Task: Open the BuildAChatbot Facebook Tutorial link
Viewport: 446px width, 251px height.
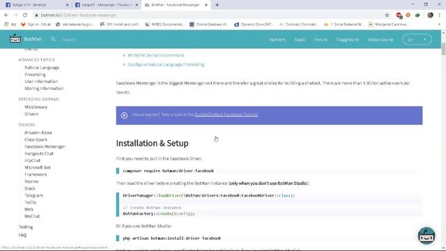Action: 226,114
